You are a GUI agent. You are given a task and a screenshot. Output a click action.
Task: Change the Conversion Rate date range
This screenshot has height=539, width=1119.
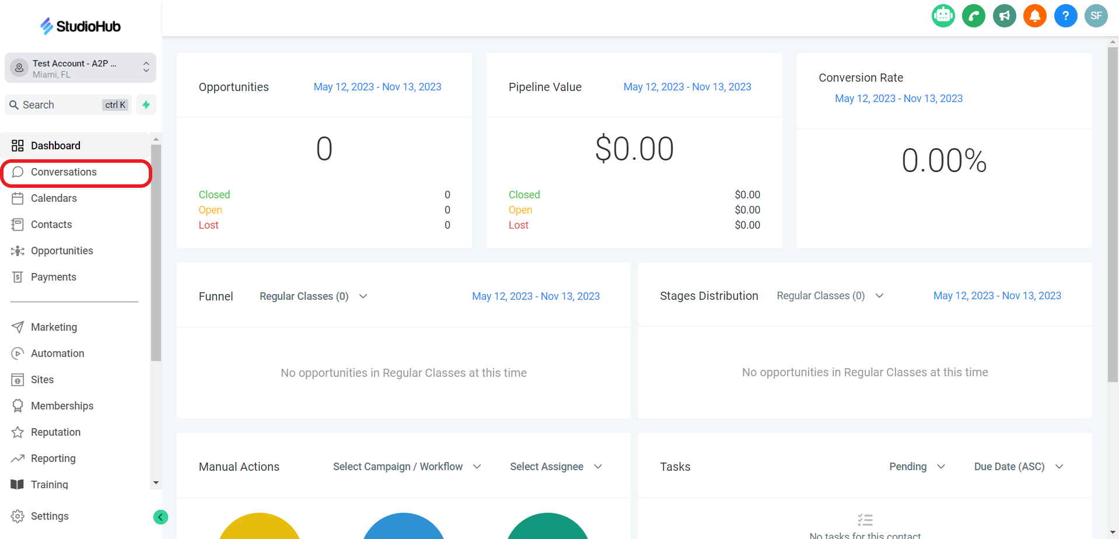[x=898, y=99]
